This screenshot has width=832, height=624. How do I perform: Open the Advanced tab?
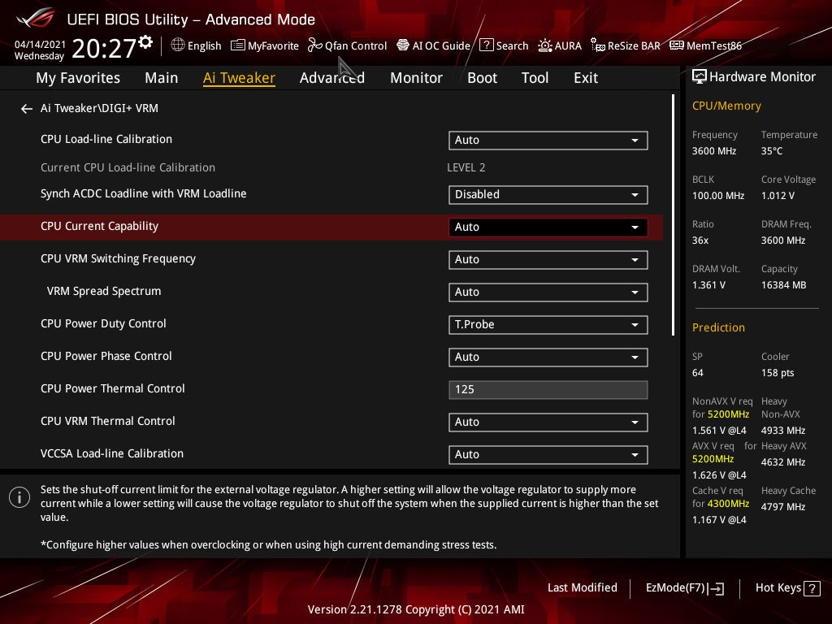coord(332,78)
